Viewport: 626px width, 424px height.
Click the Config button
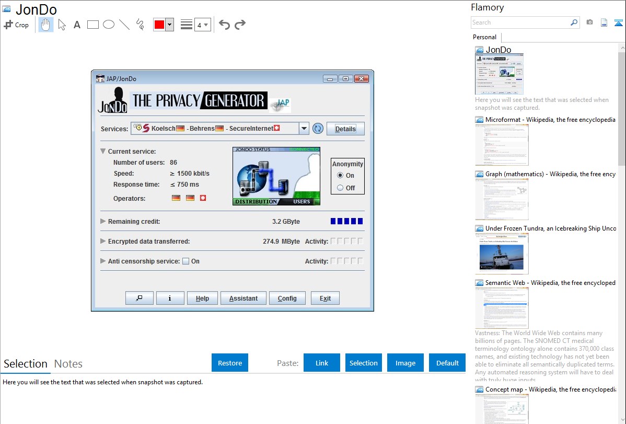[287, 298]
